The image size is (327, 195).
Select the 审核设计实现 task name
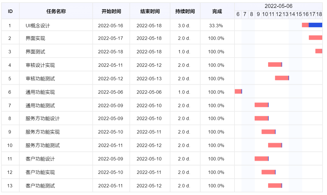coord(40,65)
